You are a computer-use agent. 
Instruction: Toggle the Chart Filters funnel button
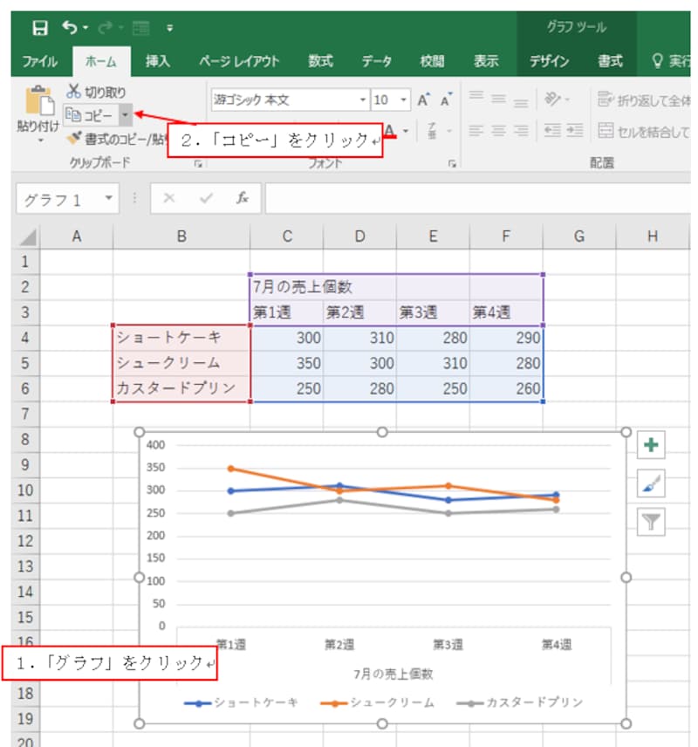[653, 520]
